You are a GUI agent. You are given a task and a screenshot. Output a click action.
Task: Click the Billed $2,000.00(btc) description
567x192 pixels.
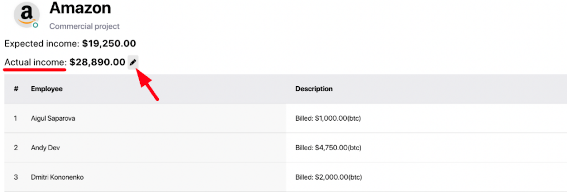(329, 177)
